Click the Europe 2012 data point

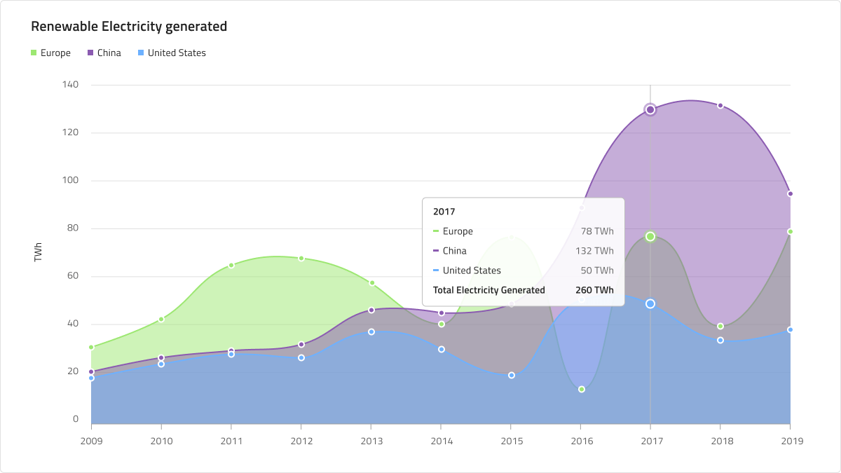(x=301, y=259)
